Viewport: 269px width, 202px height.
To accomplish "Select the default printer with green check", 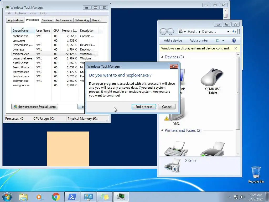I will (213, 149).
